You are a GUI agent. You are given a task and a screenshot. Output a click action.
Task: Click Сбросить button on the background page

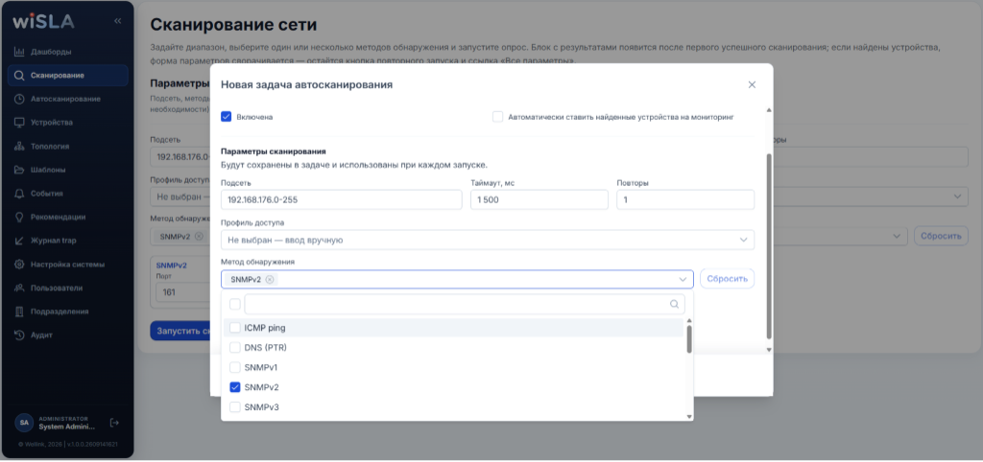941,236
